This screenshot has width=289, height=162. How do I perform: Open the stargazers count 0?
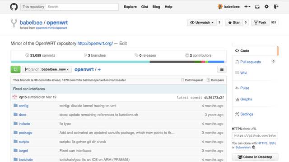(246, 22)
